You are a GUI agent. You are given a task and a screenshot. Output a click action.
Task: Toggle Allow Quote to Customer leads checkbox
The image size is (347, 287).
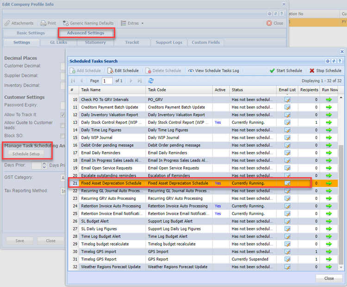coord(63,126)
